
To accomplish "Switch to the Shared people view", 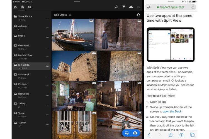I will click(x=30, y=7).
